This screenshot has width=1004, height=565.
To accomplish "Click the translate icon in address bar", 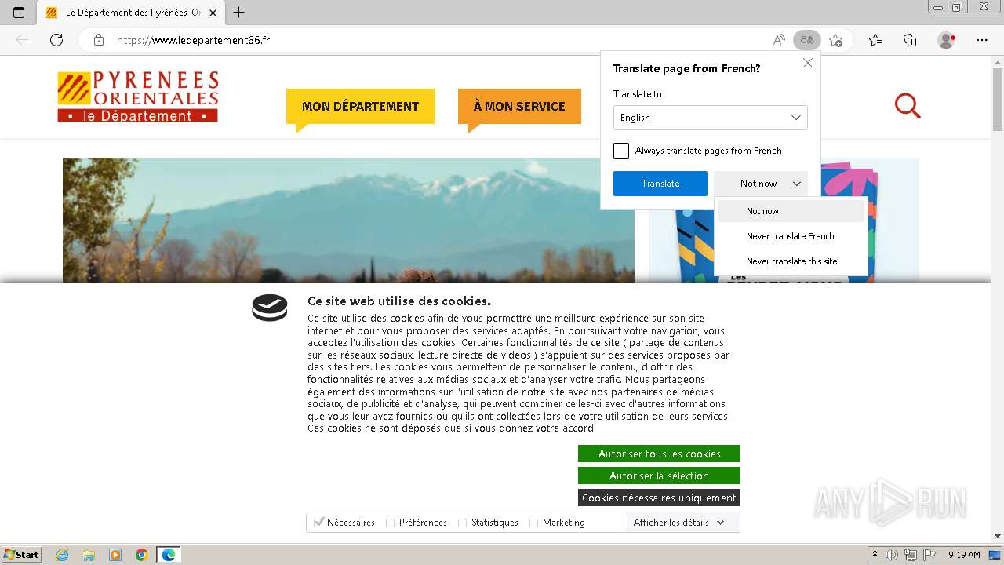I will click(806, 40).
